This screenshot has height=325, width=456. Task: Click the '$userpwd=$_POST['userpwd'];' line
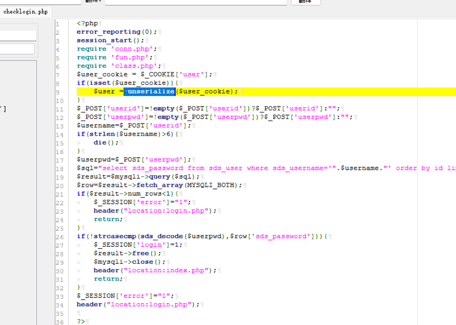(134, 160)
